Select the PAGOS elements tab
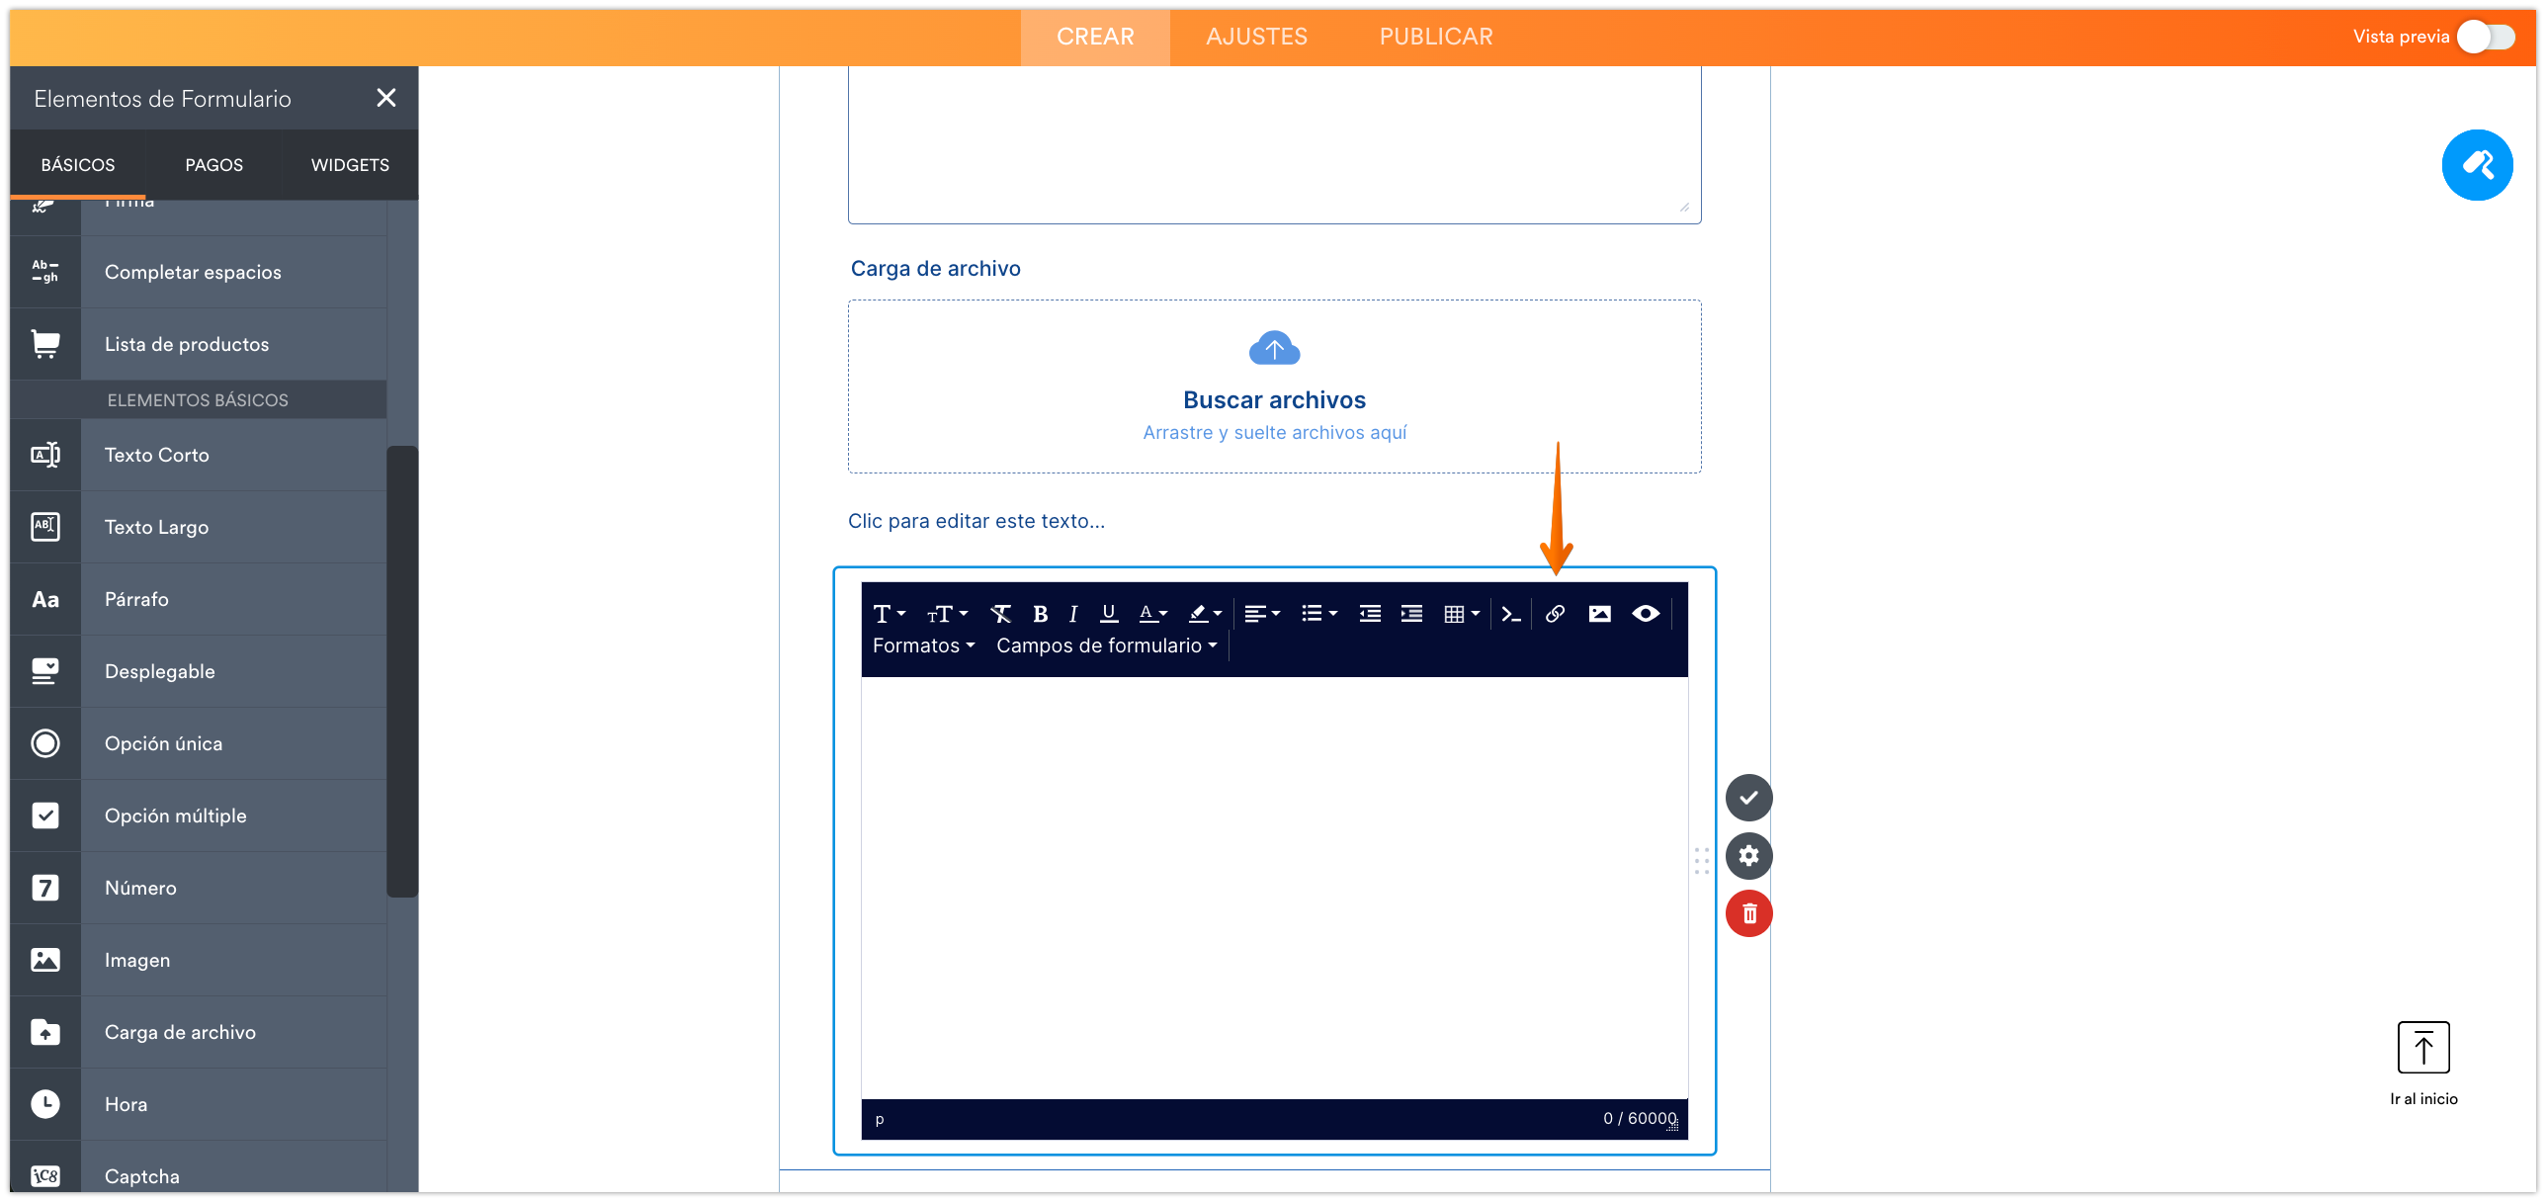 coord(213,165)
